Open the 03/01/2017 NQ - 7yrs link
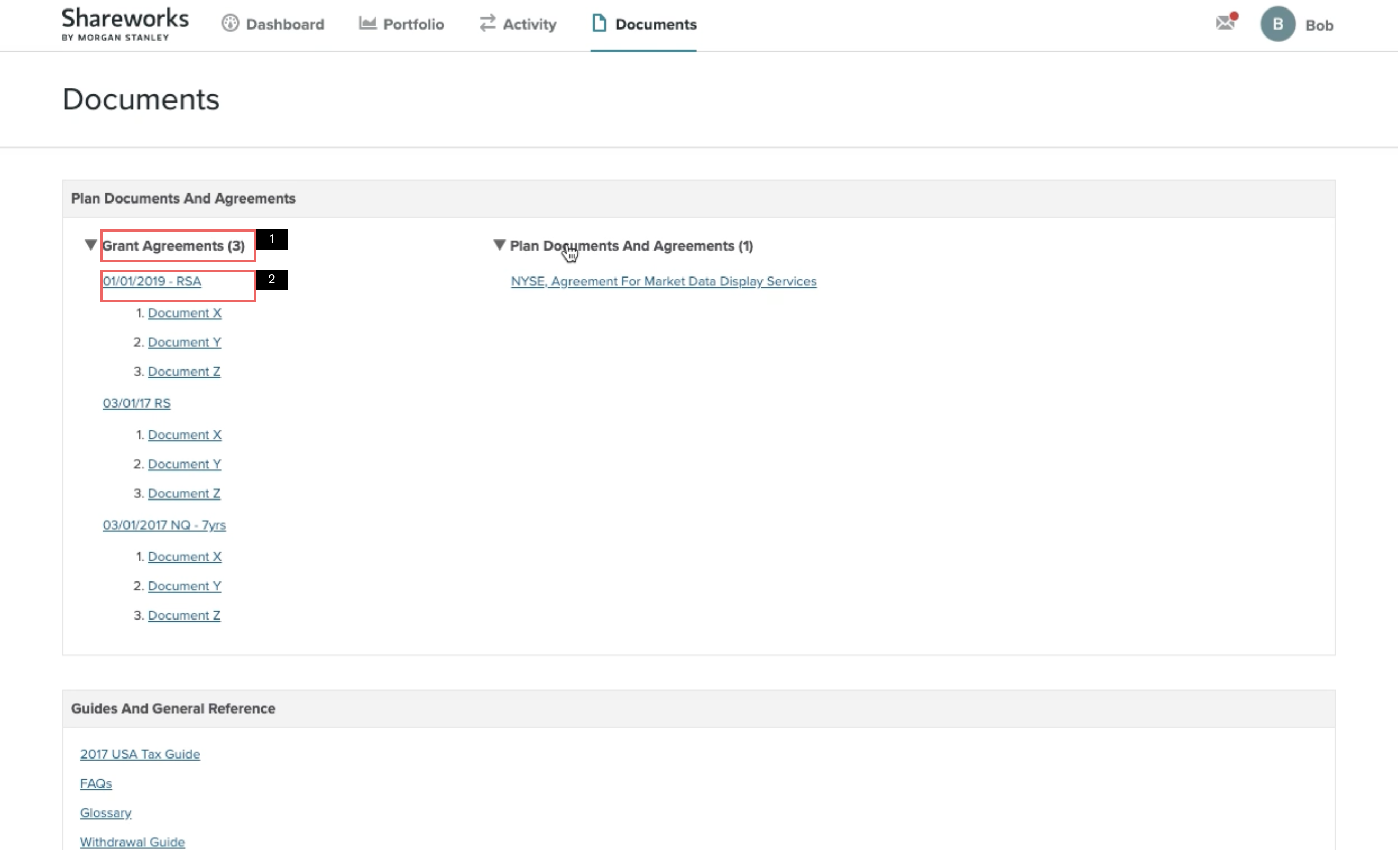The width and height of the screenshot is (1398, 850). 164,525
